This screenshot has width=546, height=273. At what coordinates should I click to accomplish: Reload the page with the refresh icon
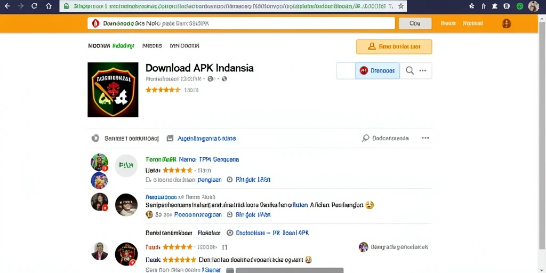point(34,6)
